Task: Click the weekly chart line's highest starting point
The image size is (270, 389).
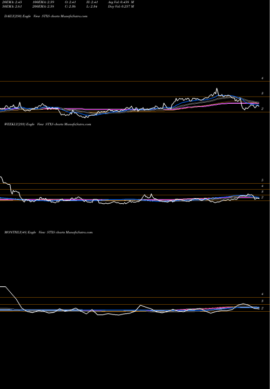Action: (x=1, y=177)
